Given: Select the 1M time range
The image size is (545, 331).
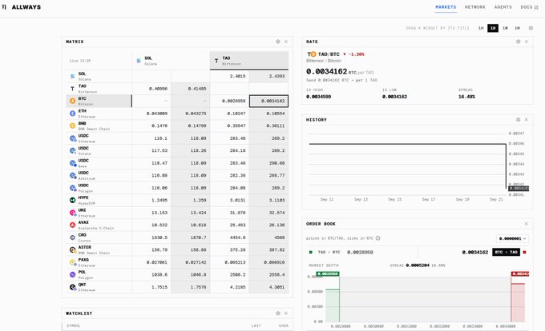Looking at the screenshot, I should (517, 28).
